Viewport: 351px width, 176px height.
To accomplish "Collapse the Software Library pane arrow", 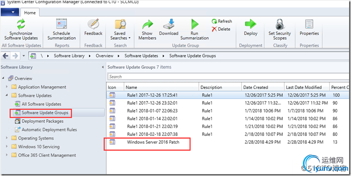I will coord(103,67).
